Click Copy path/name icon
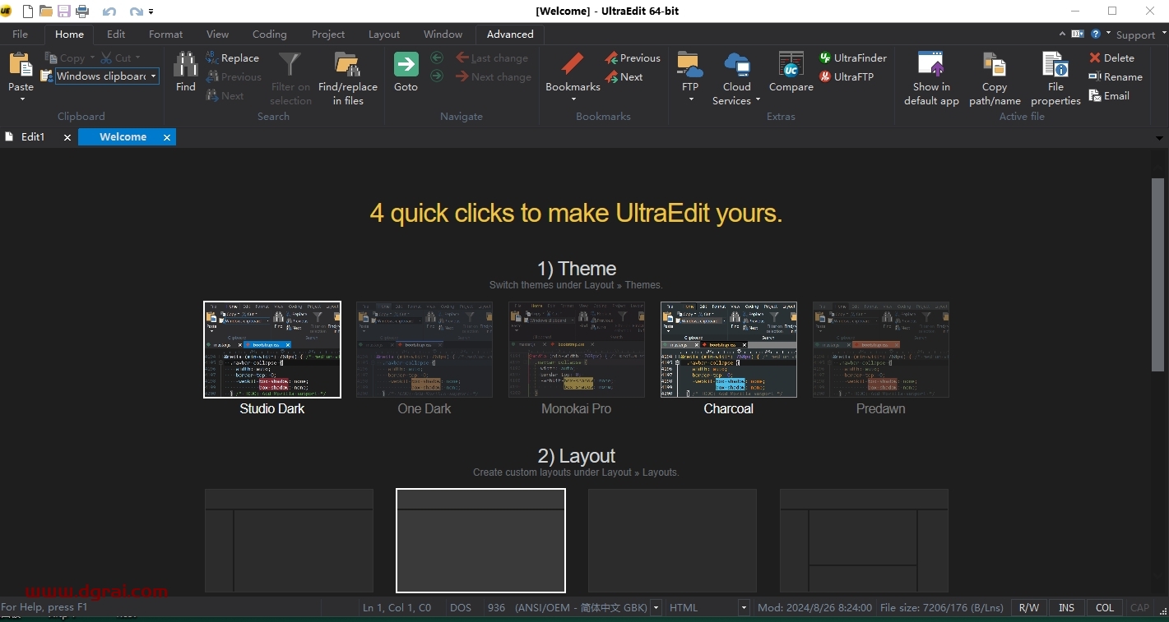Image resolution: width=1169 pixels, height=622 pixels. click(x=995, y=66)
